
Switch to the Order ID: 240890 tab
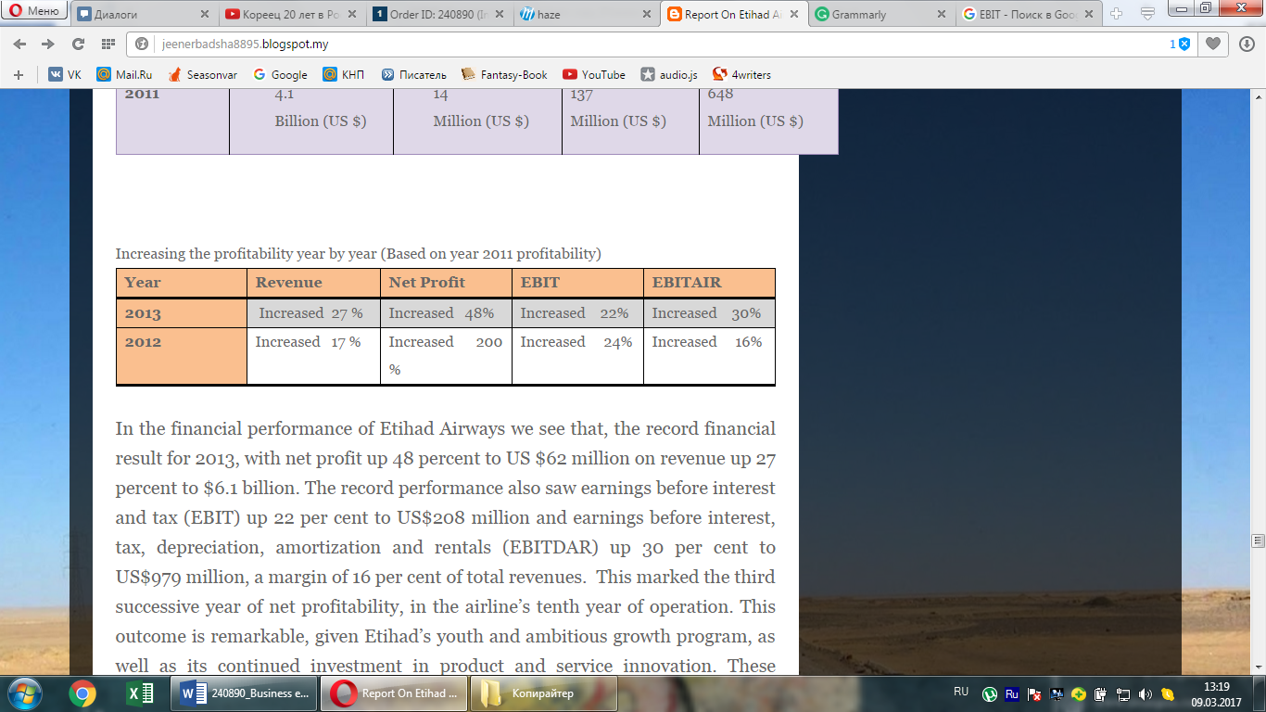(438, 14)
